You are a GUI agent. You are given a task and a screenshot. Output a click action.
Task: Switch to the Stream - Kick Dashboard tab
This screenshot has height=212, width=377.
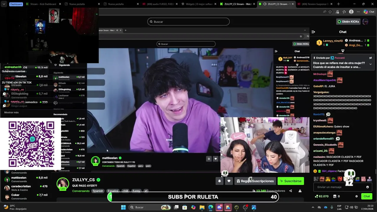pos(43,4)
